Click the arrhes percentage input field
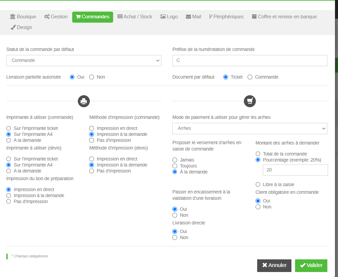The height and width of the screenshot is (277, 338). pos(295,170)
